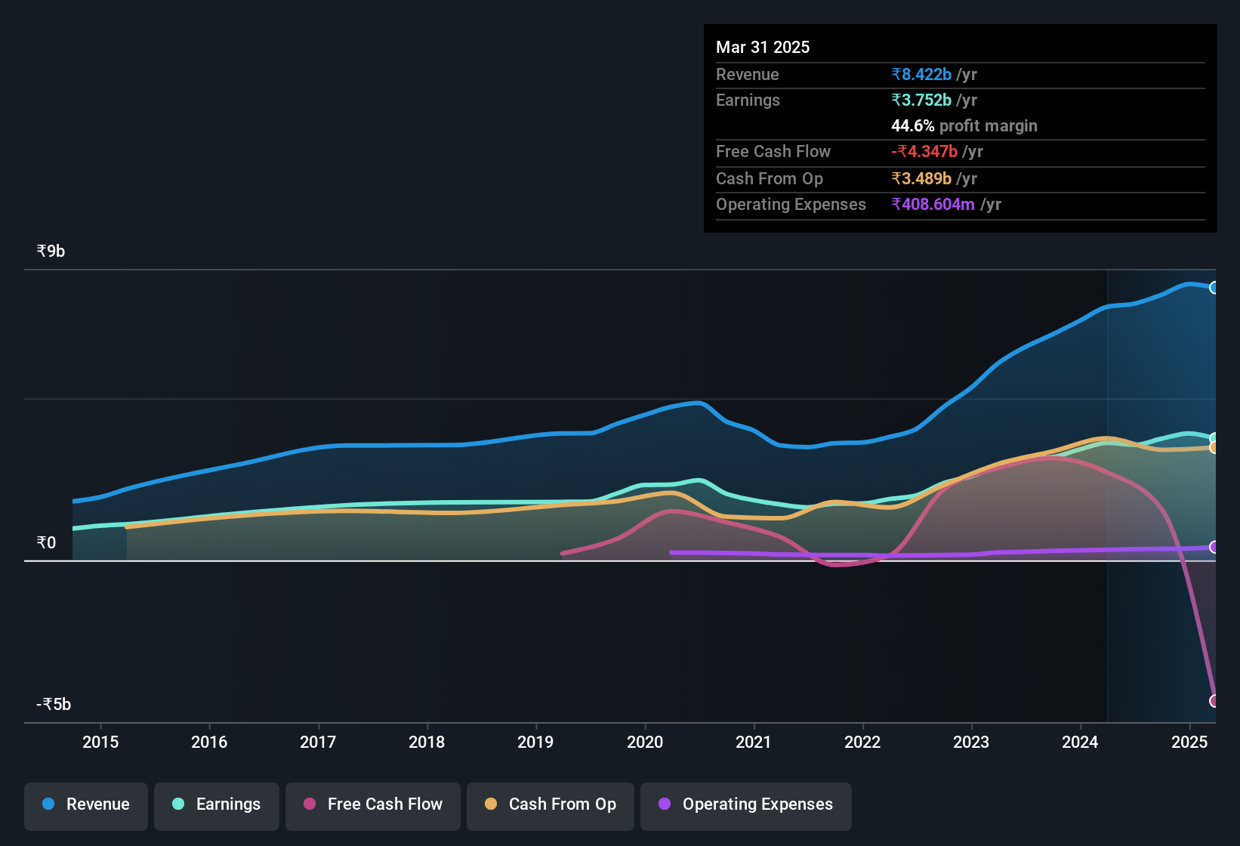The width and height of the screenshot is (1240, 846).
Task: Click the 2025 x-axis label
Action: 1189,743
